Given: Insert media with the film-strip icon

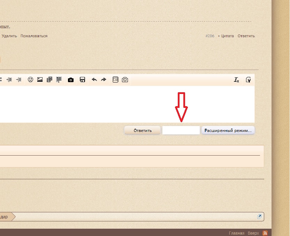Looking at the screenshot, I should point(49,80).
